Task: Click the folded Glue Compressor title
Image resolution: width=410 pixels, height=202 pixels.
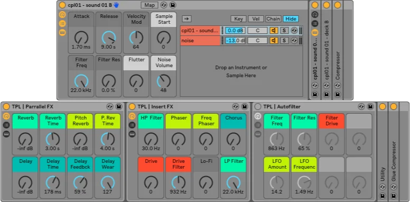Action: pos(394,161)
